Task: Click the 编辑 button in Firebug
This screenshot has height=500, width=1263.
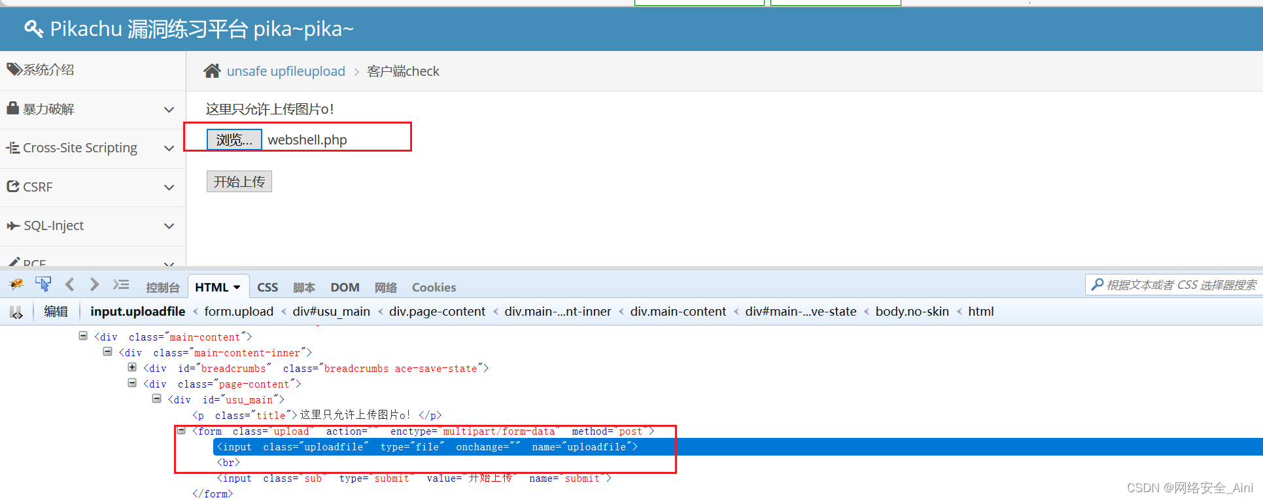Action: 56,312
